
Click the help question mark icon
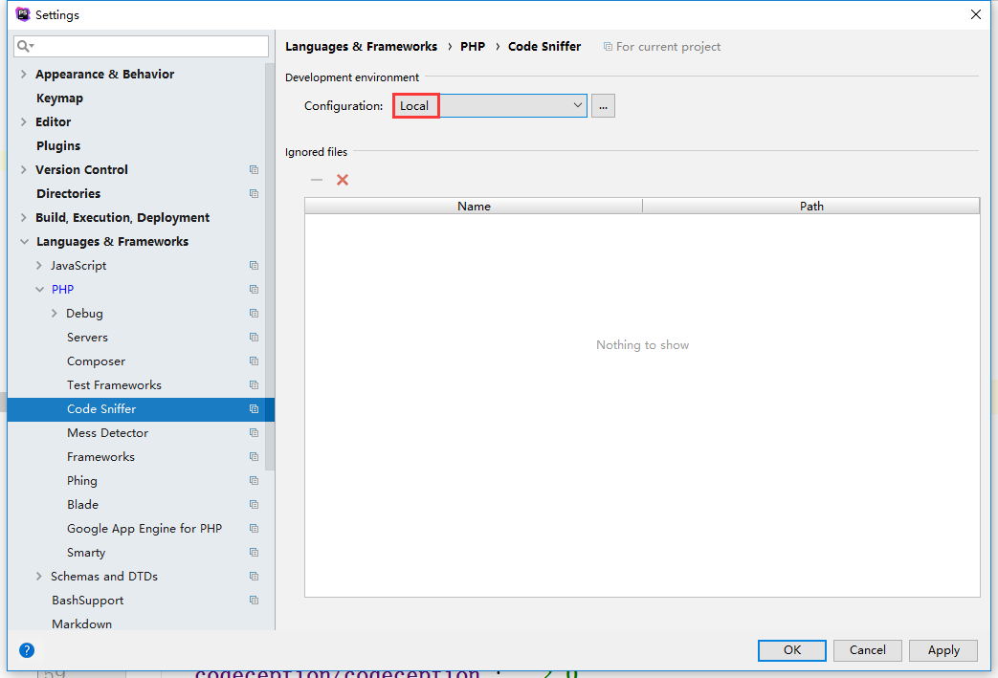tap(27, 650)
